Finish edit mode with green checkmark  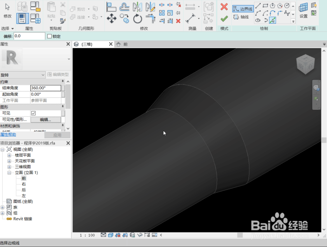[x=224, y=19]
